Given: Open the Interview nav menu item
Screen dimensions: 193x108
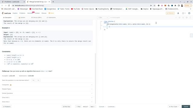Looking at the screenshot, I should tap(30, 13).
